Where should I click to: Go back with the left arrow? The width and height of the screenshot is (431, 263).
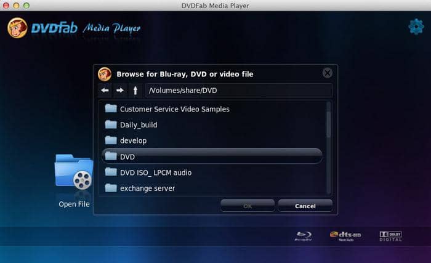click(x=105, y=91)
